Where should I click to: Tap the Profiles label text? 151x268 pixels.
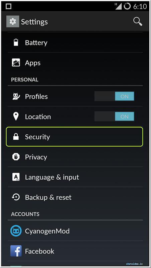(x=36, y=96)
